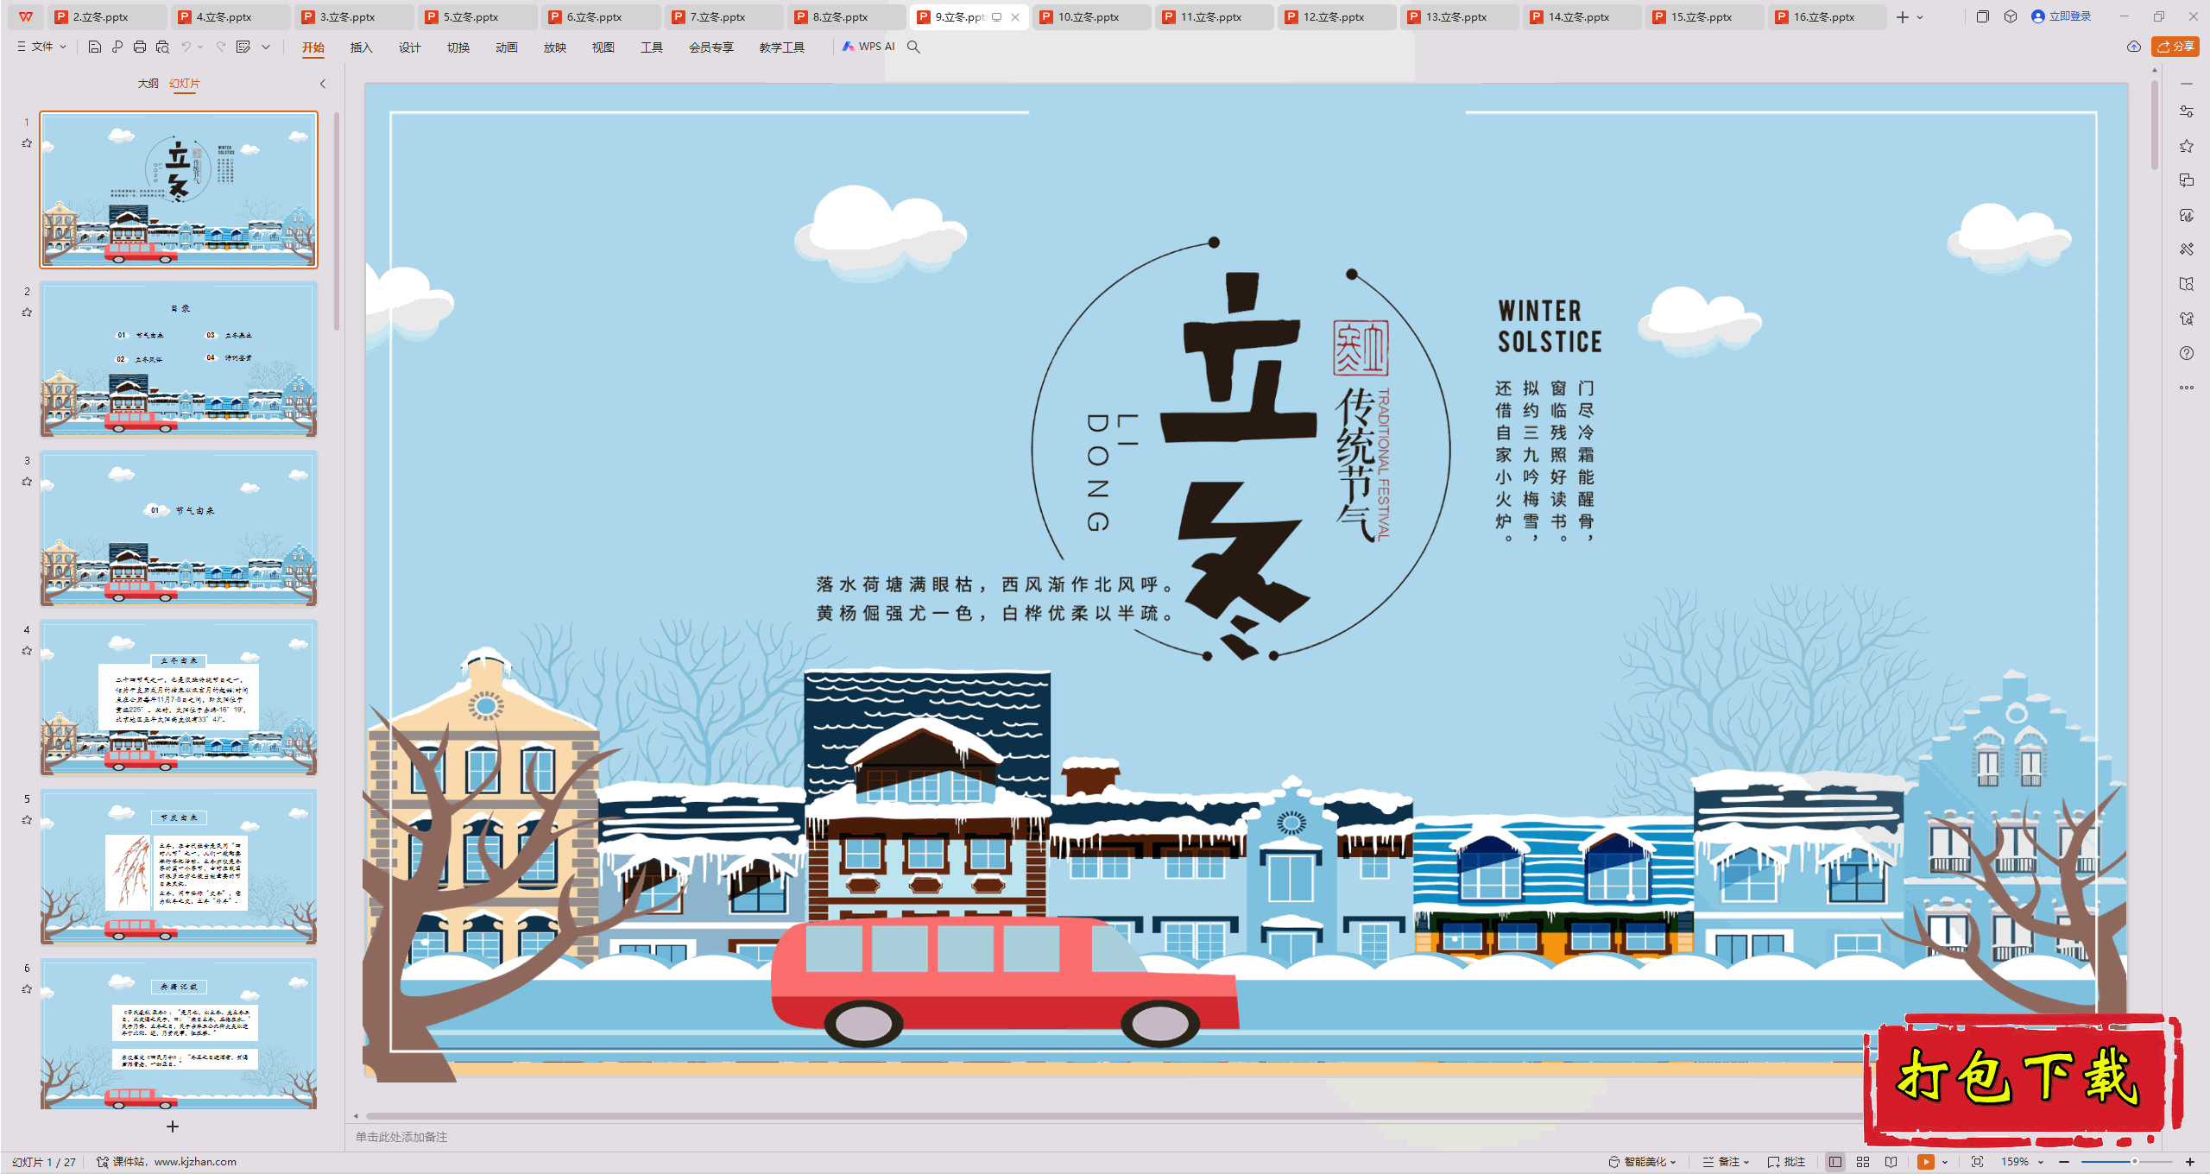The height and width of the screenshot is (1174, 2210).
Task: Switch to slide sorter grid view
Action: (1863, 1162)
